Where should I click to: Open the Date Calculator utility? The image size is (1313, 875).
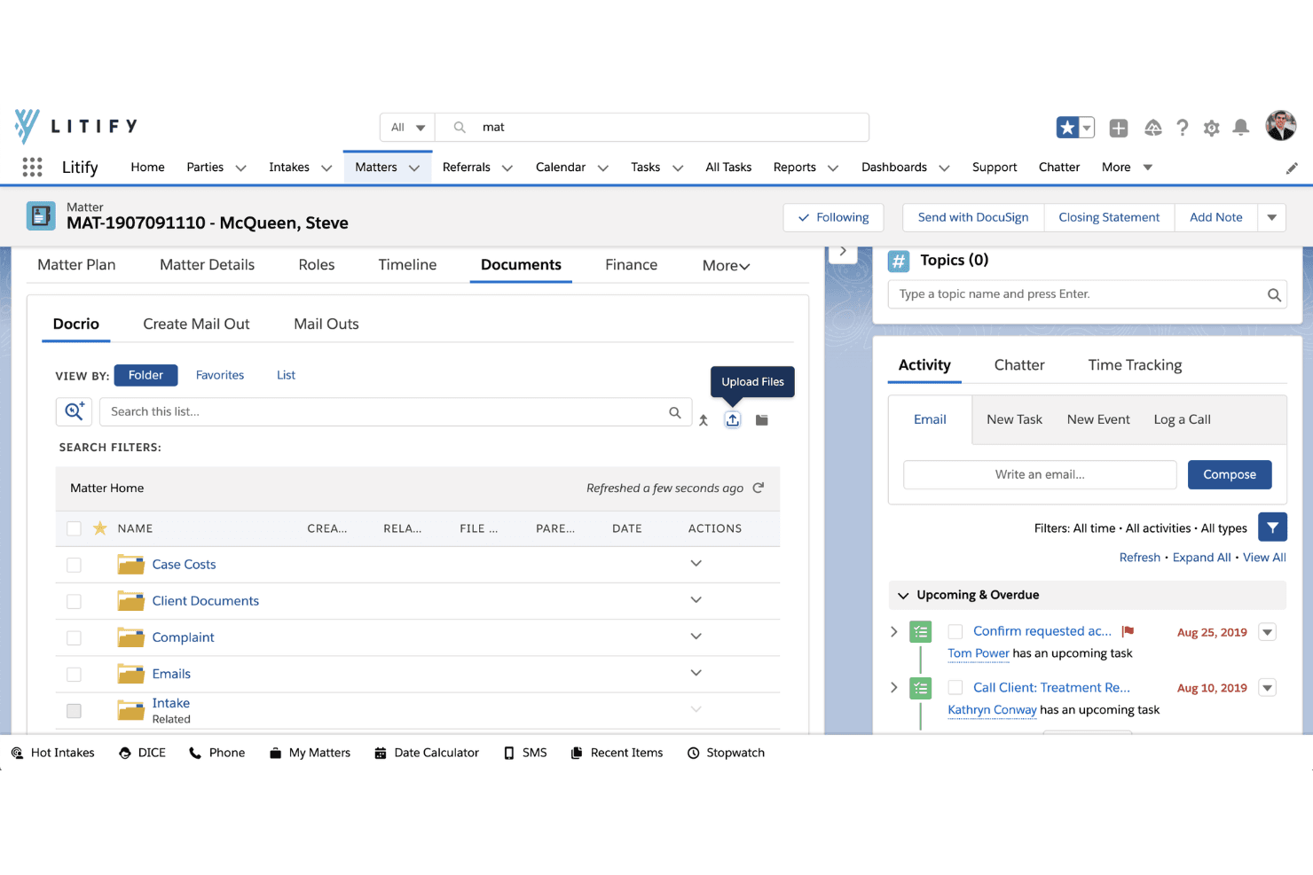[x=427, y=753]
